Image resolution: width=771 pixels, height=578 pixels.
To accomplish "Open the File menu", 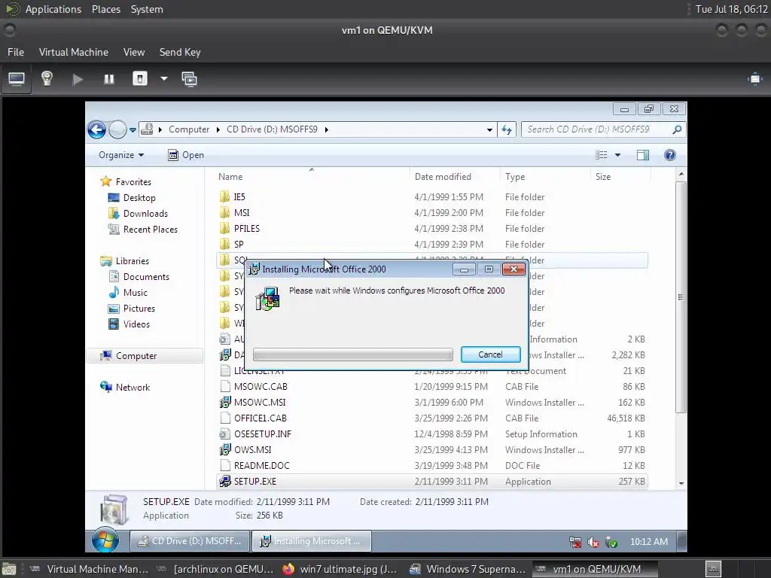I will point(16,52).
